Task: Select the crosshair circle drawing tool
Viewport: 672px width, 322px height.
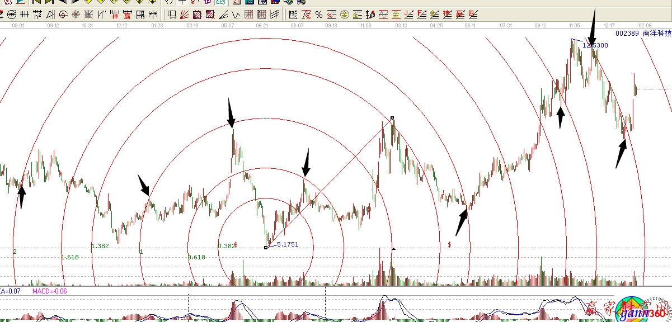Action: [x=63, y=15]
